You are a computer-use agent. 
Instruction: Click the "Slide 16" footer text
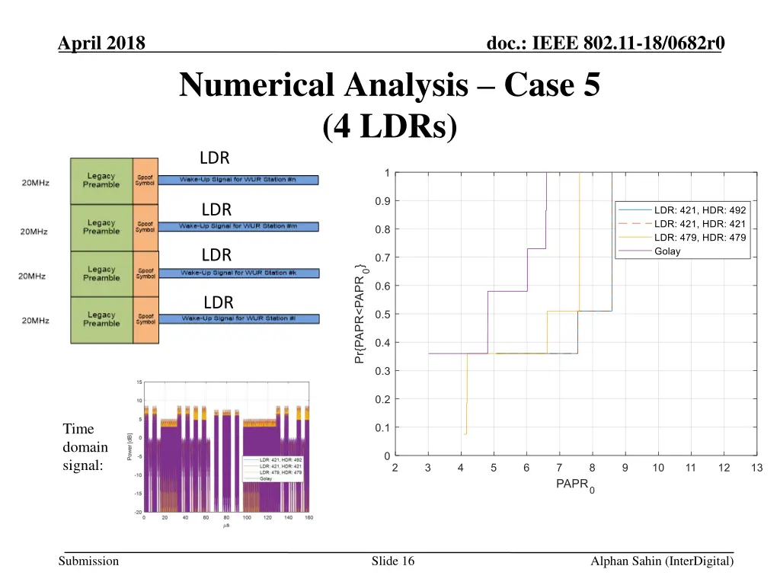click(393, 561)
